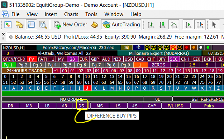Switch to candlestick chart display
Image resolution: width=224 pixels, height=139 pixels.
tap(162, 25)
